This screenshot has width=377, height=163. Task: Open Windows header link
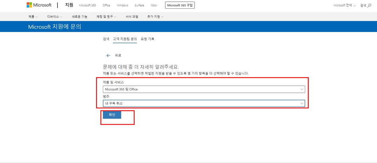click(122, 5)
